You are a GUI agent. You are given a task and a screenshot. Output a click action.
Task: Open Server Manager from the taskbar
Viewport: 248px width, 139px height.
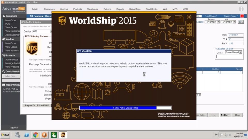(18, 135)
